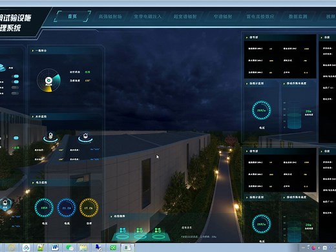Open WeChat from the taskbar

coord(69,247)
